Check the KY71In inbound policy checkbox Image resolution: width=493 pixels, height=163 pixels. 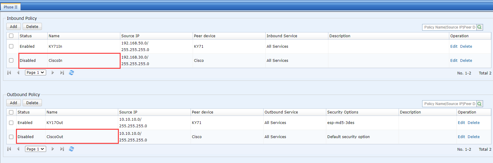pos(11,46)
